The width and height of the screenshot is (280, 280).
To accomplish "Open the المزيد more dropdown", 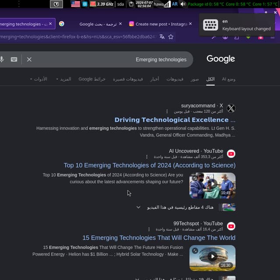I will point(63,79).
